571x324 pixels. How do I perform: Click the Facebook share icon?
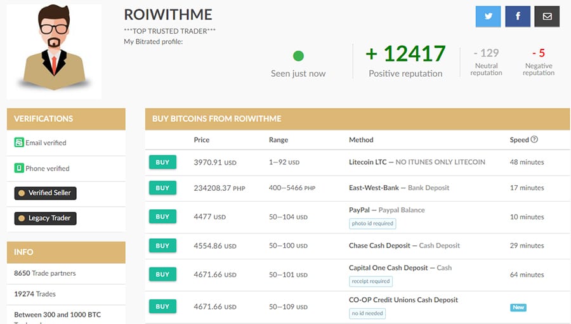coord(518,16)
